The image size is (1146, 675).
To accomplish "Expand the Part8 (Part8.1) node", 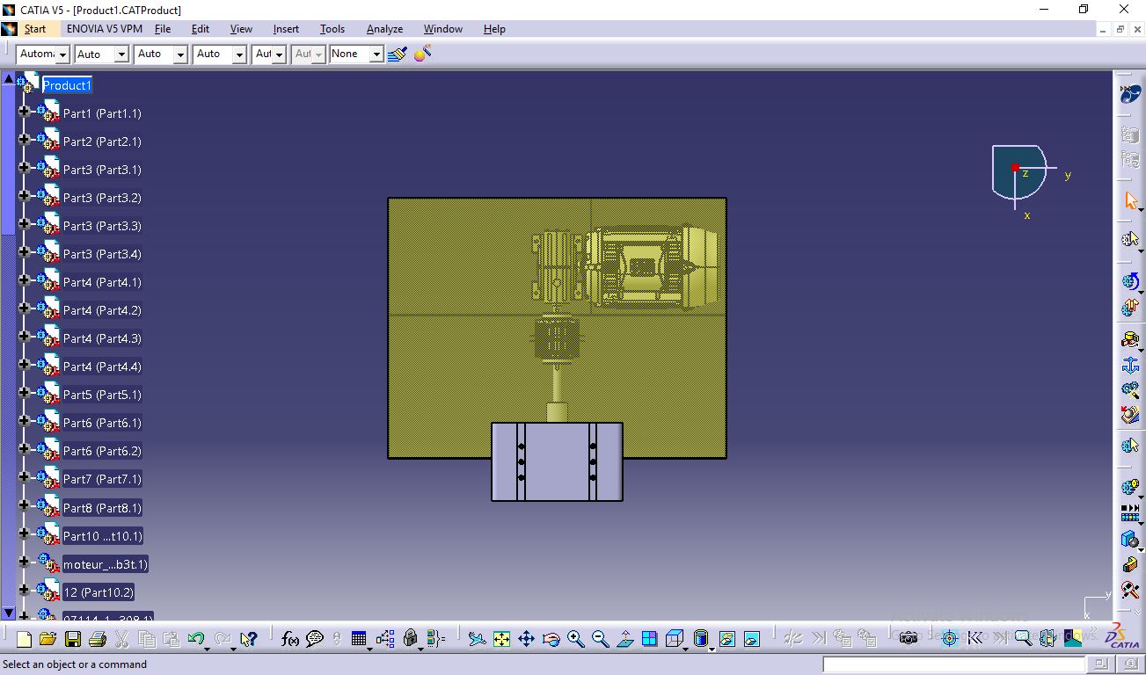I will pyautogui.click(x=24, y=507).
